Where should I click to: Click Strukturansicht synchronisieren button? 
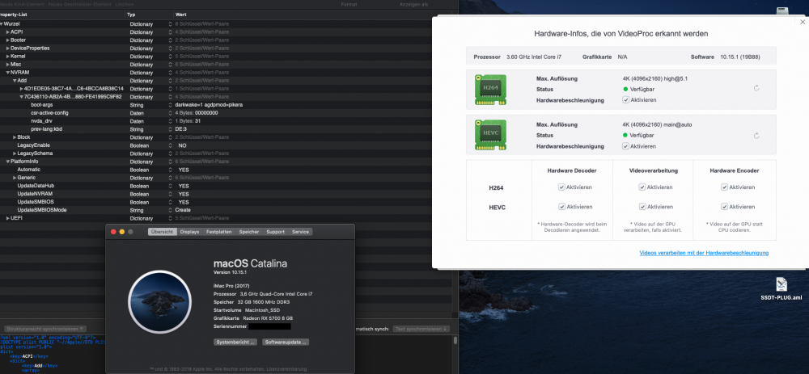click(x=45, y=329)
